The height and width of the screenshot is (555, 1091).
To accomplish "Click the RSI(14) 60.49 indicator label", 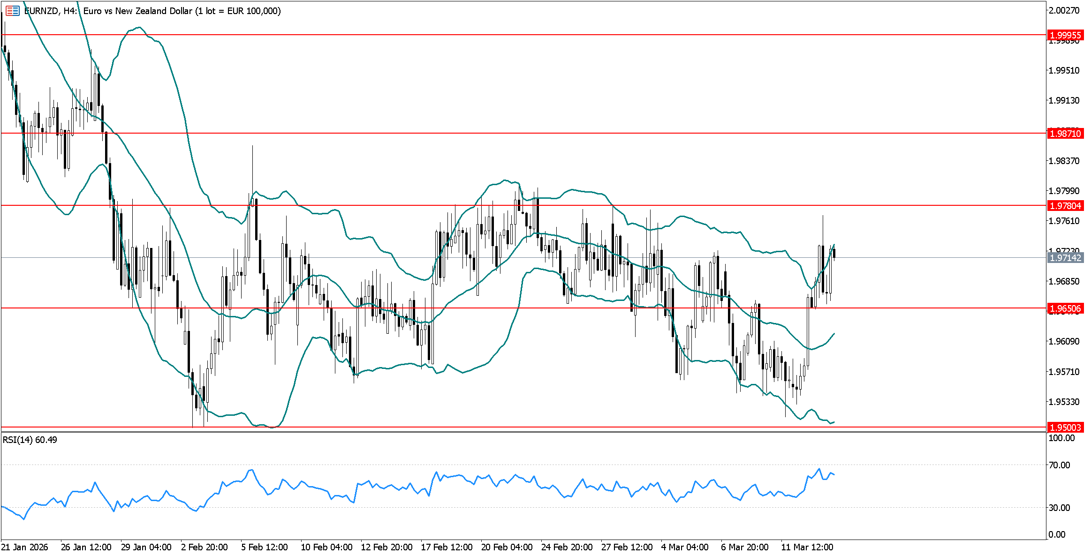I will click(x=30, y=440).
